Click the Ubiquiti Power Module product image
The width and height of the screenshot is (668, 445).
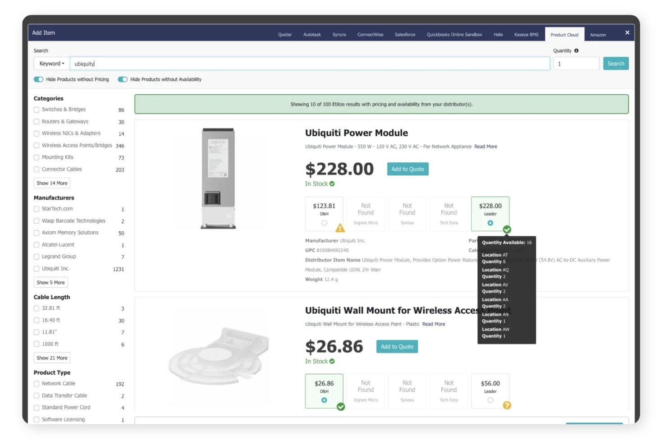pos(218,179)
